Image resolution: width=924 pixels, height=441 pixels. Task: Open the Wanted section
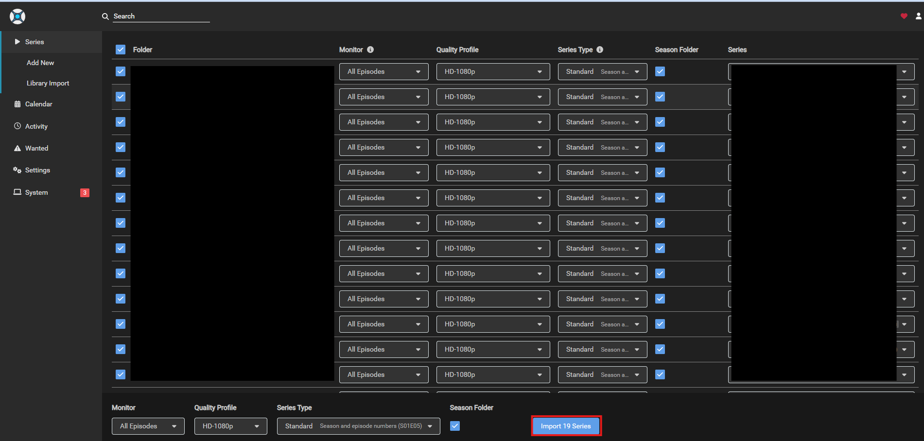[36, 148]
